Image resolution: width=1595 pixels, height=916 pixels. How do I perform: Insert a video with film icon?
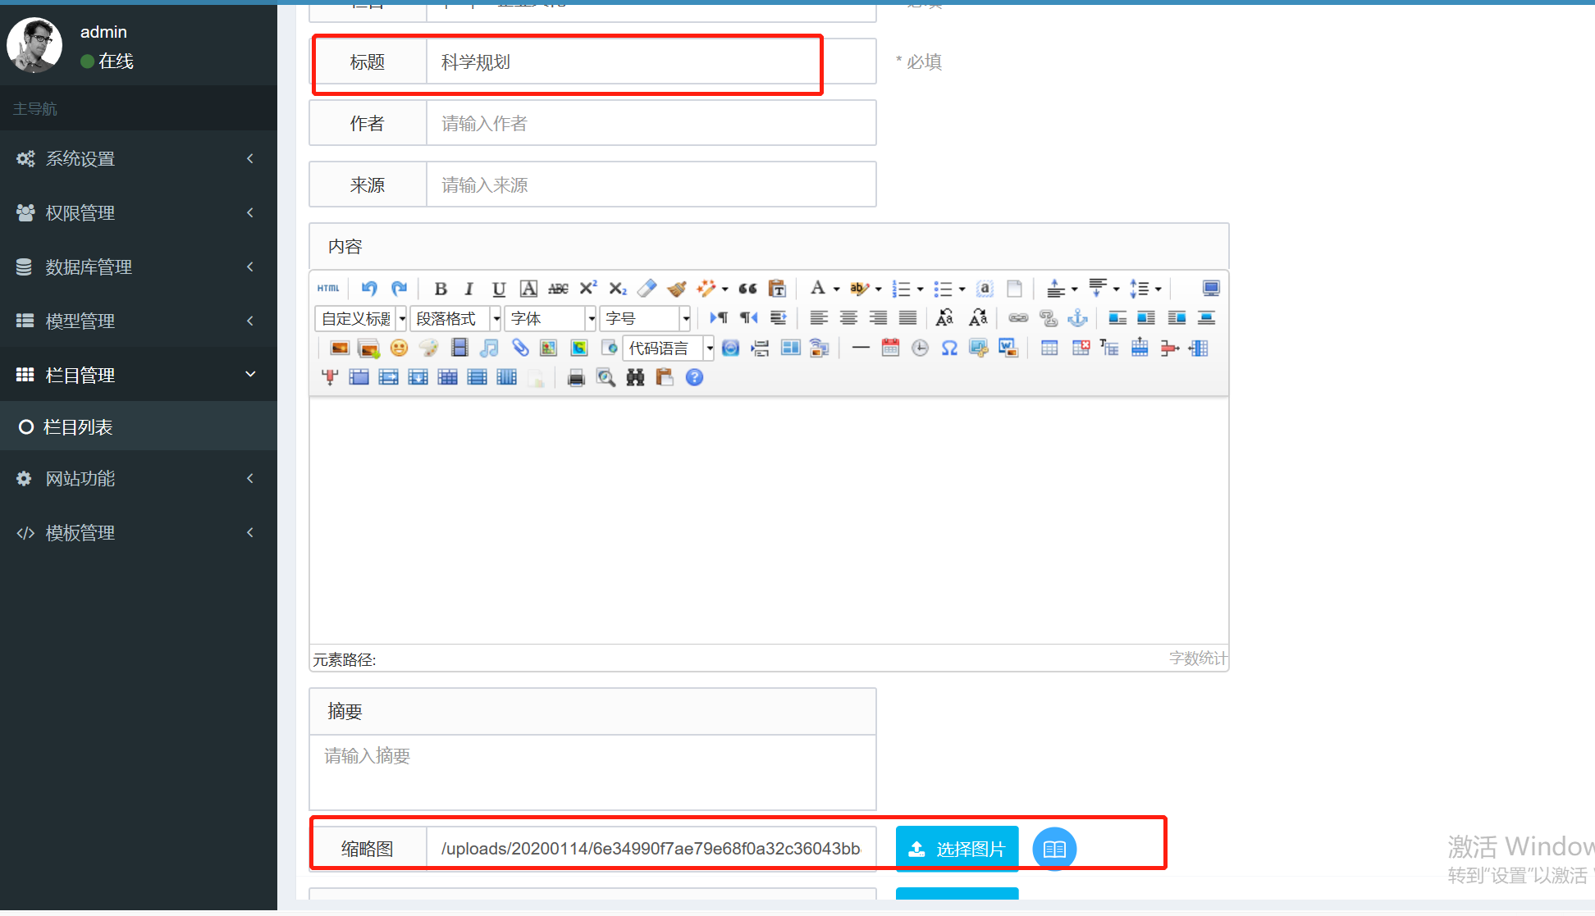[459, 349]
